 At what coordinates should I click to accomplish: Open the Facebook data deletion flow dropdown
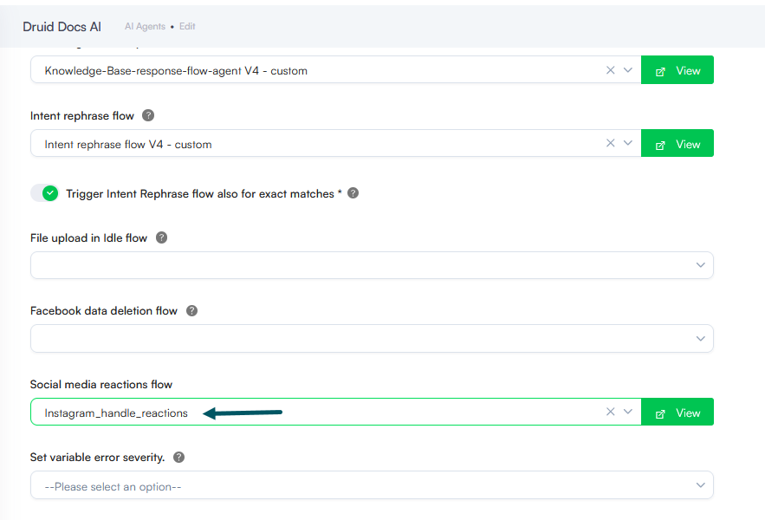(372, 338)
